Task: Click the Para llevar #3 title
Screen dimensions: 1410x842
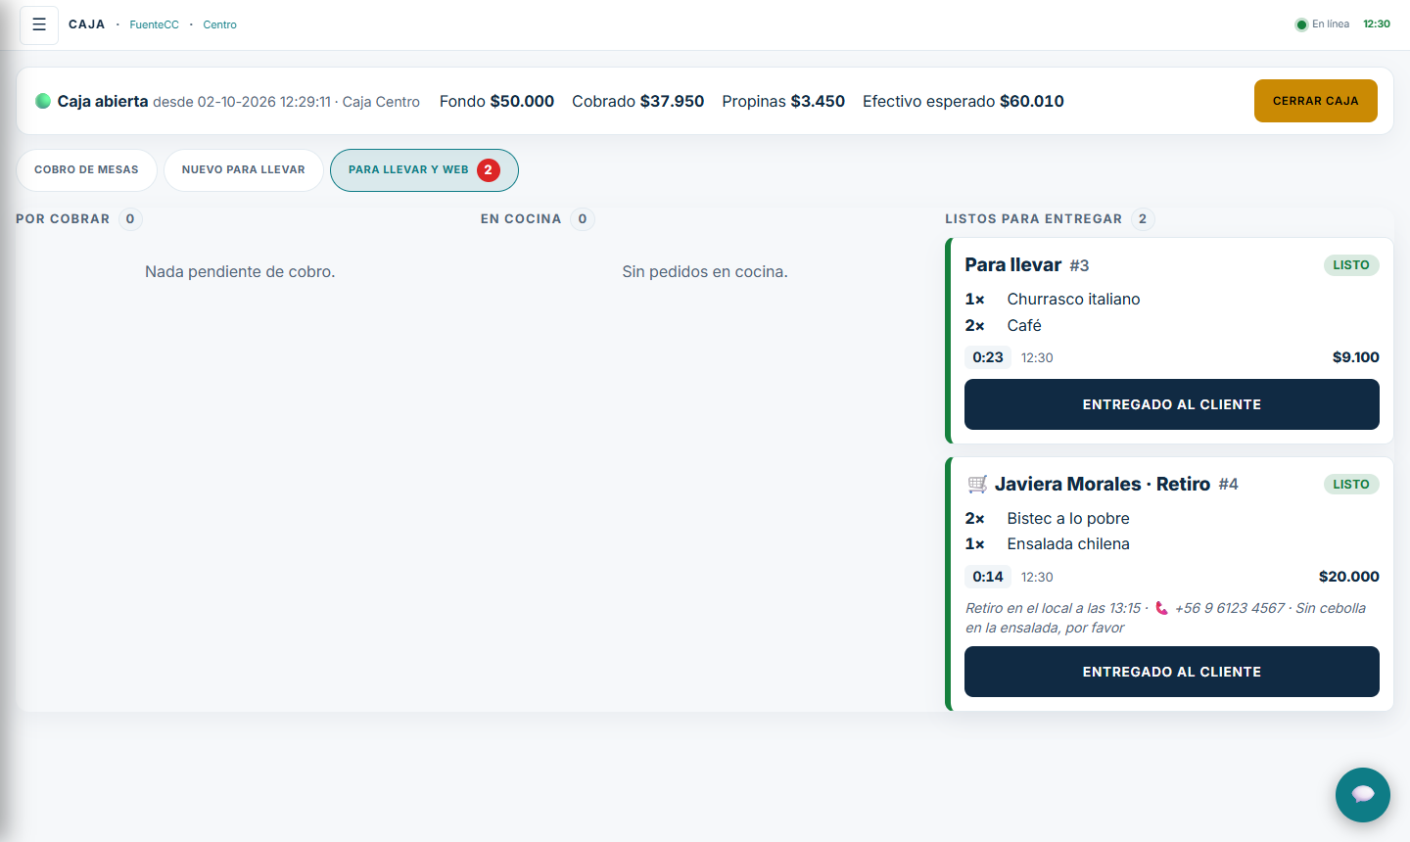Action: pos(1027,265)
